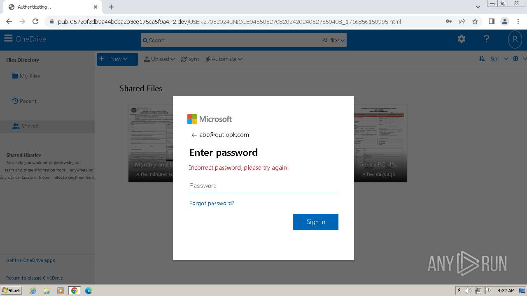Launch Microsoft Edge from the taskbar

coord(88,291)
